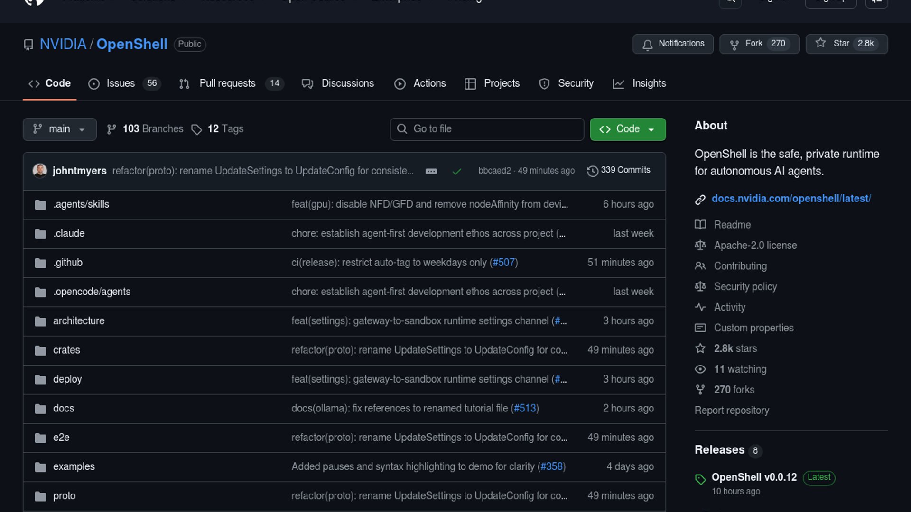Click the 12 Tags tag icon
Screen dimensions: 911x512
click(x=196, y=129)
